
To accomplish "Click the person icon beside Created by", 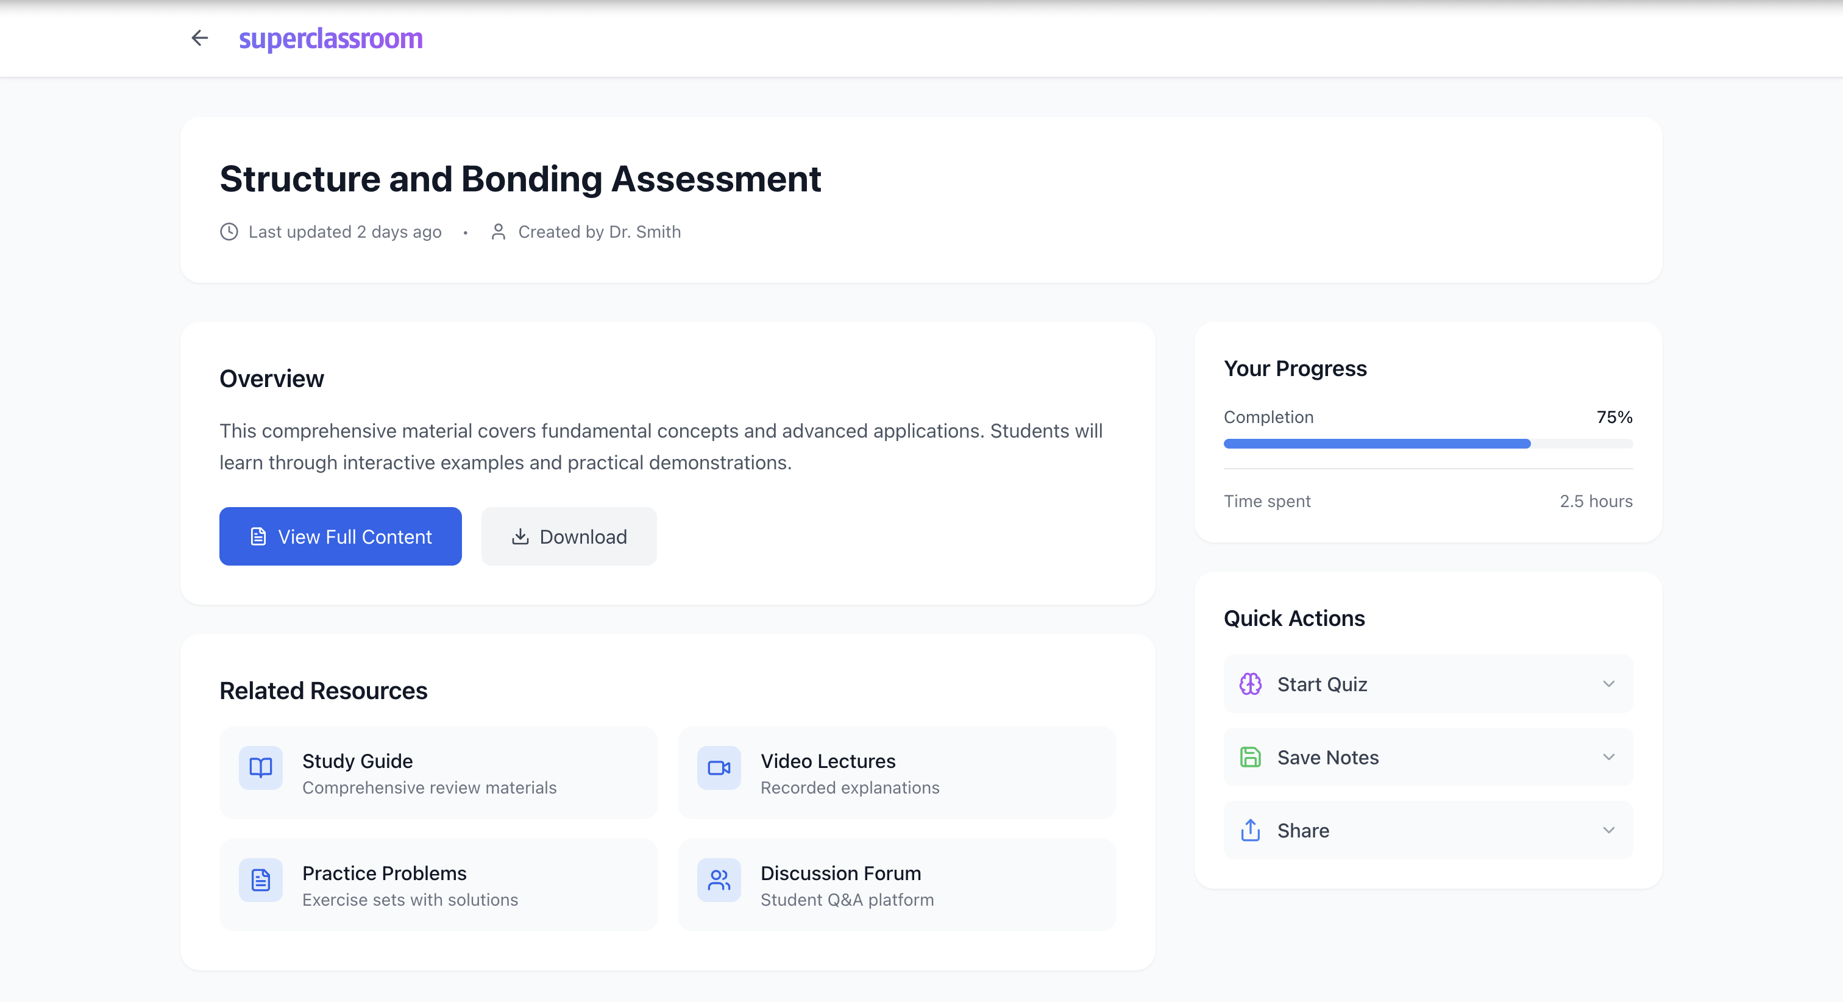I will click(x=499, y=232).
